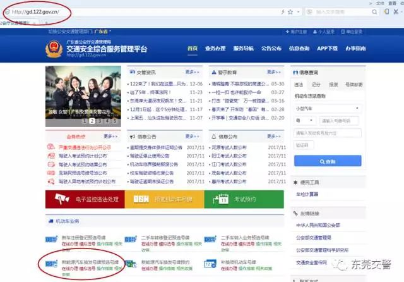Screen dimensions: 404x282
Task: Click the warning triangle icon beside 警示教育
Action: [213, 73]
